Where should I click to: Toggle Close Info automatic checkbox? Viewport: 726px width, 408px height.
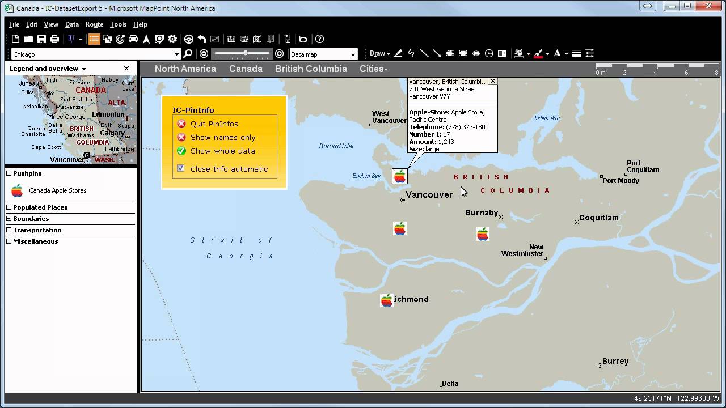point(181,168)
